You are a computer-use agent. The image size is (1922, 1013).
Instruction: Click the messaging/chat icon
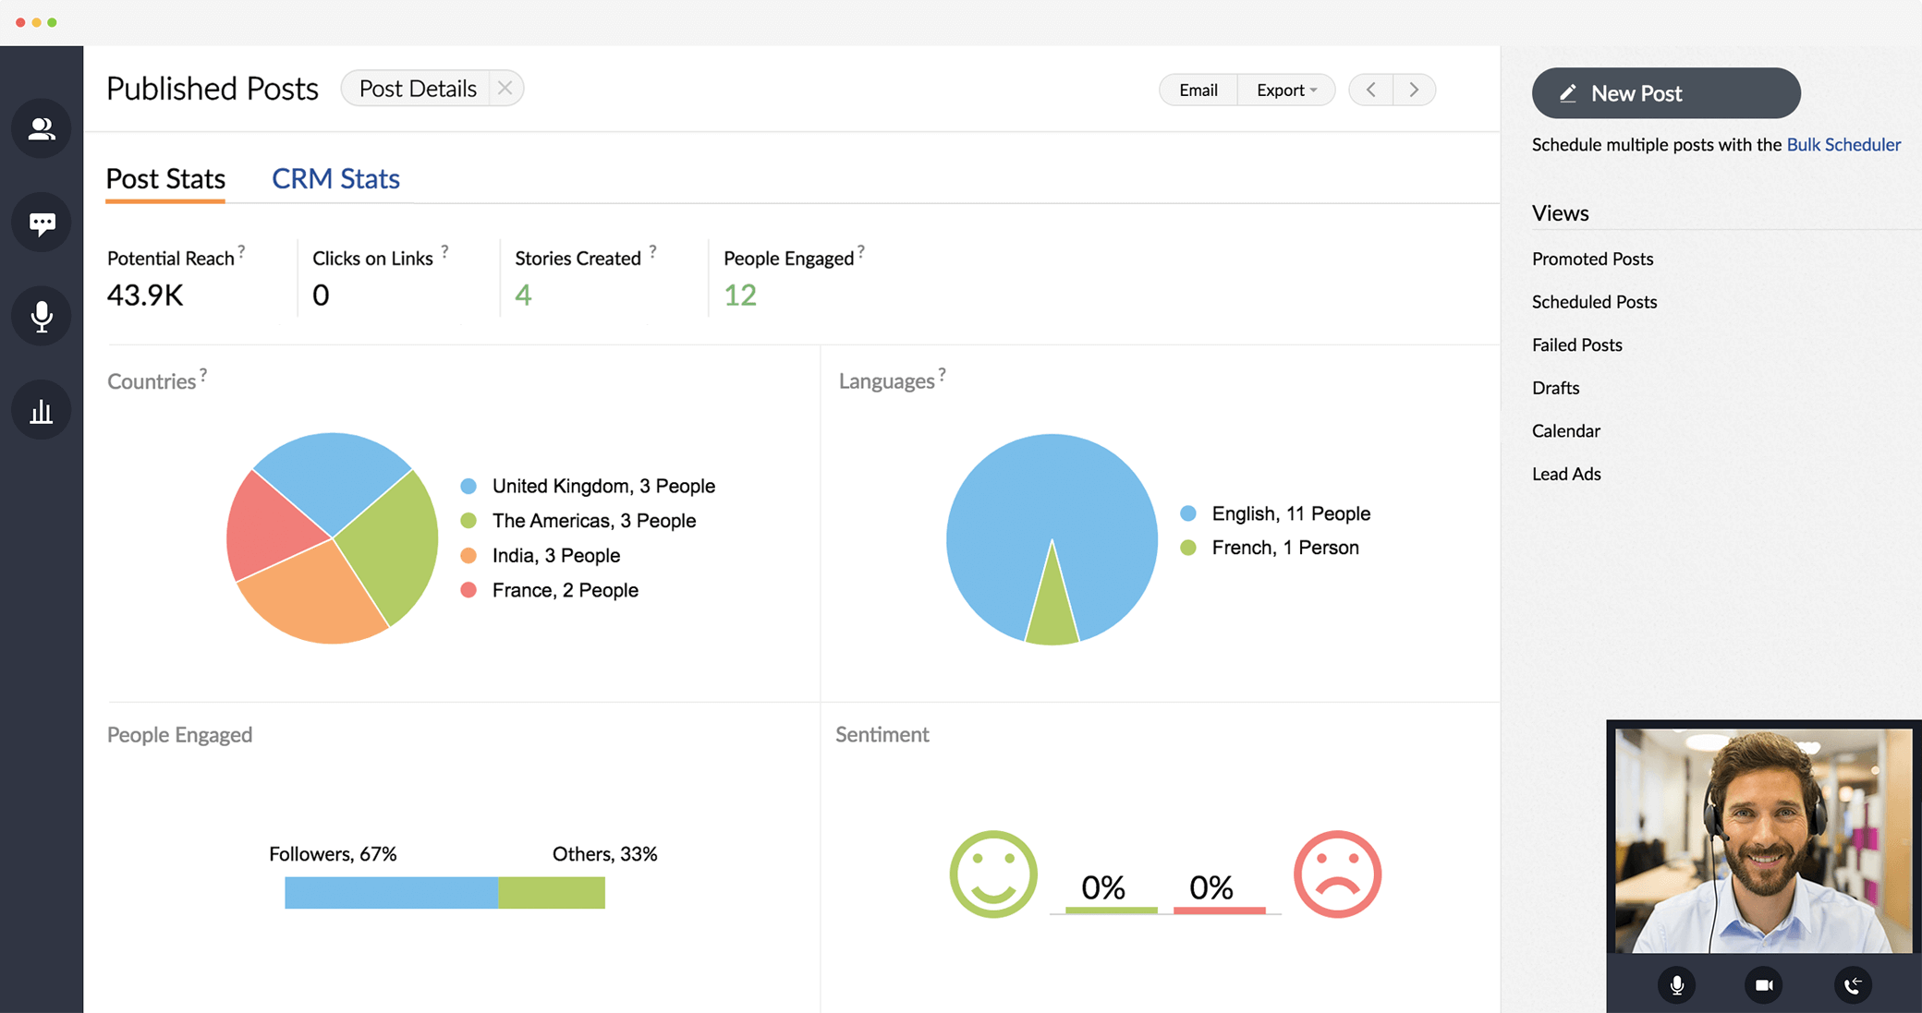point(41,220)
